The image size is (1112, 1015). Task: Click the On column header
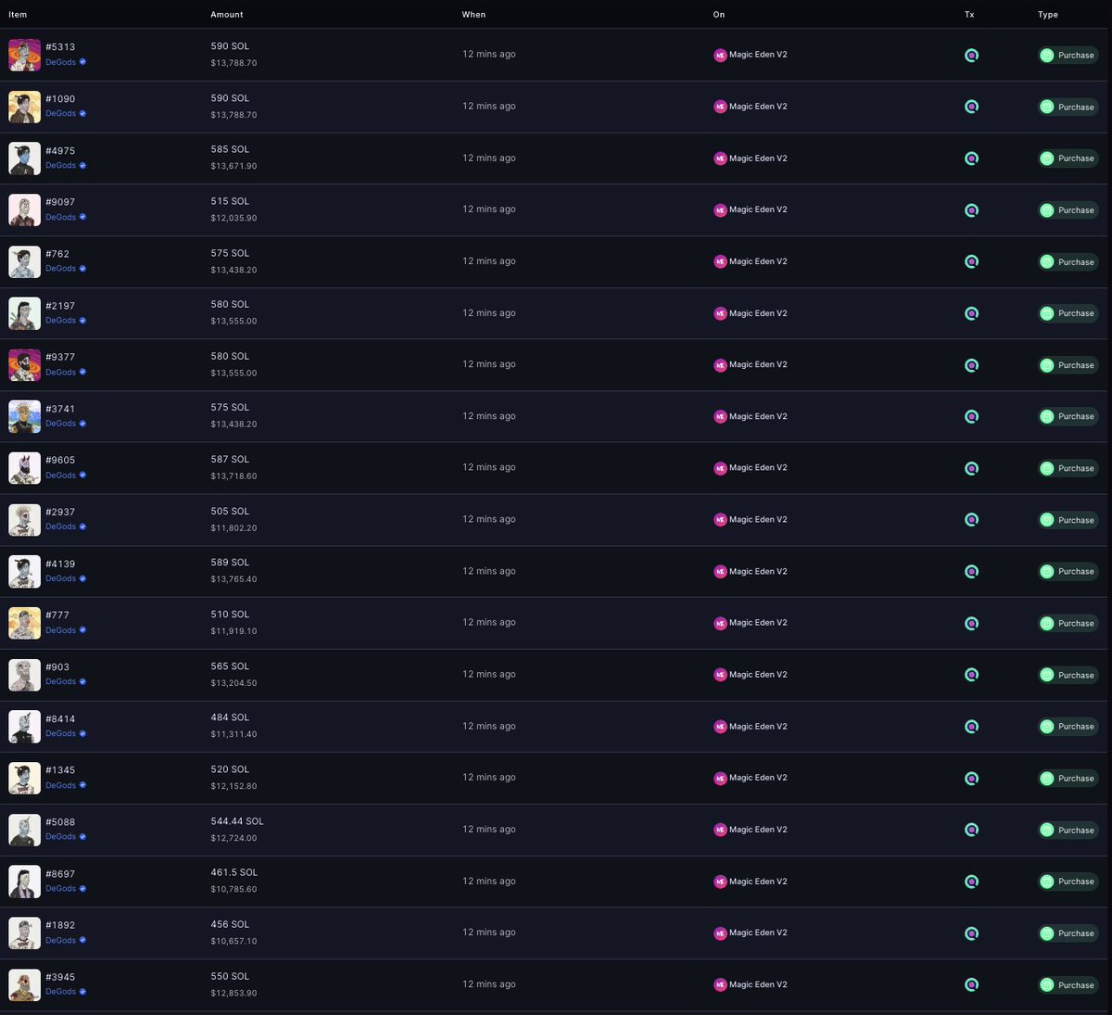pyautogui.click(x=719, y=15)
